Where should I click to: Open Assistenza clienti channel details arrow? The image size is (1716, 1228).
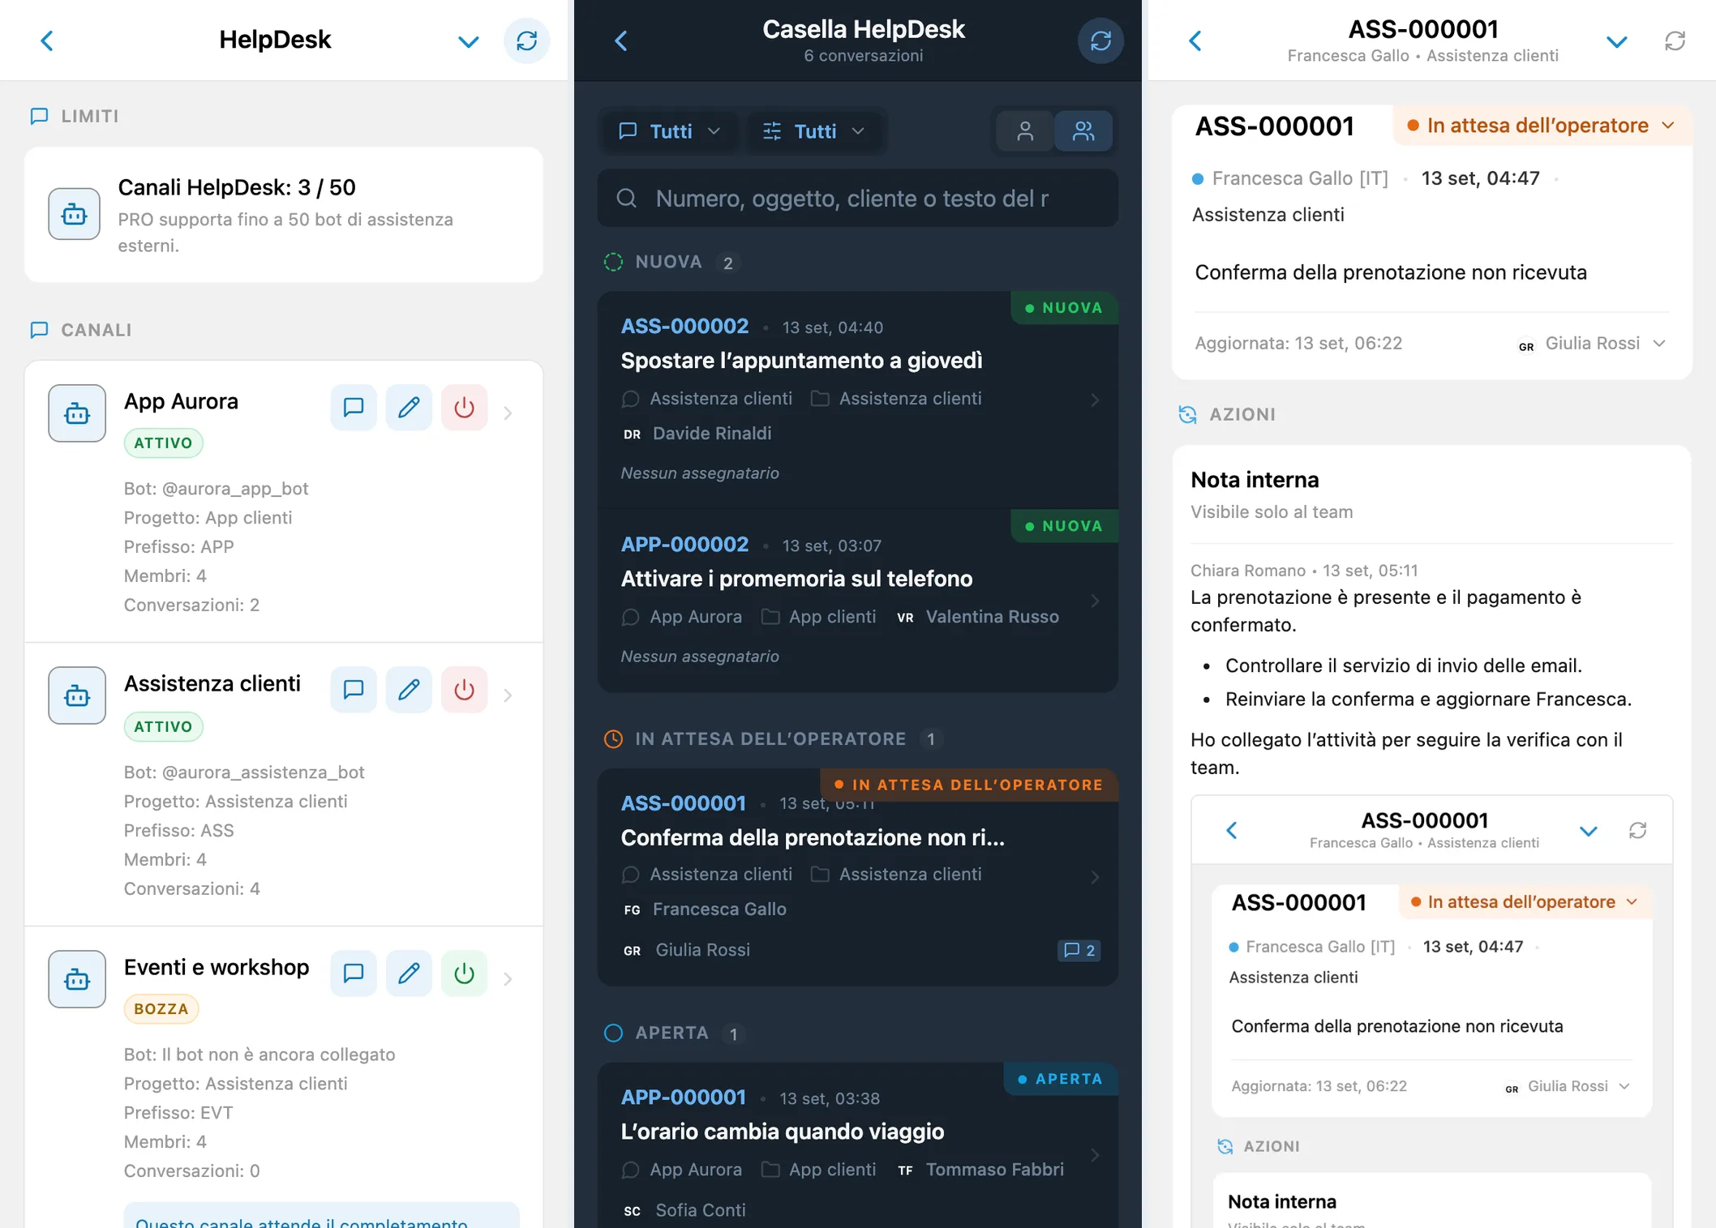(508, 695)
